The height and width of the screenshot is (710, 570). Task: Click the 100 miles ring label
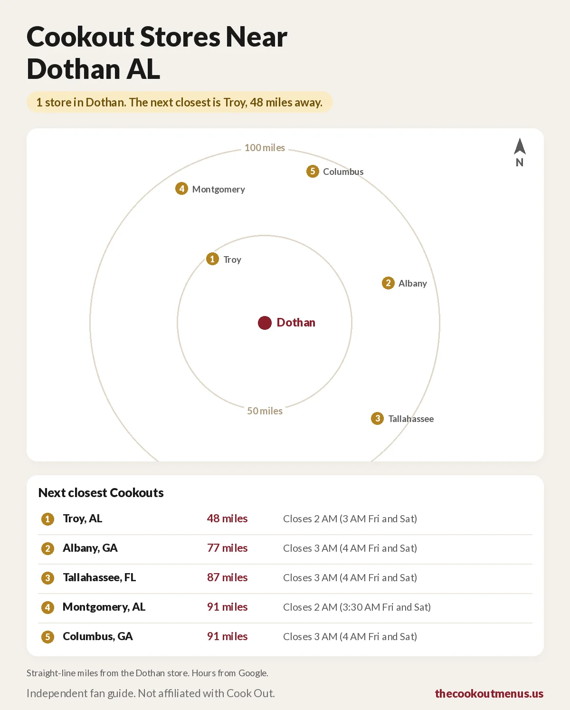[265, 148]
